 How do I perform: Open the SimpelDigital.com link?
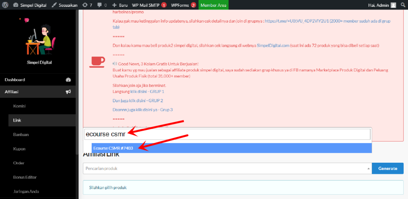273,45
